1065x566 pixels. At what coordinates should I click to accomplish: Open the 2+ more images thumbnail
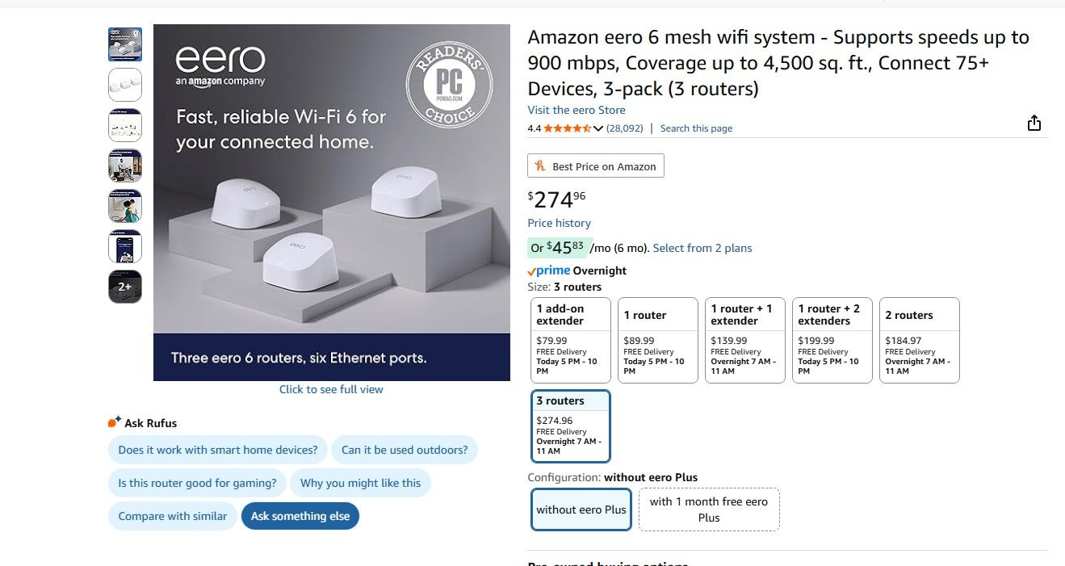[x=125, y=287]
